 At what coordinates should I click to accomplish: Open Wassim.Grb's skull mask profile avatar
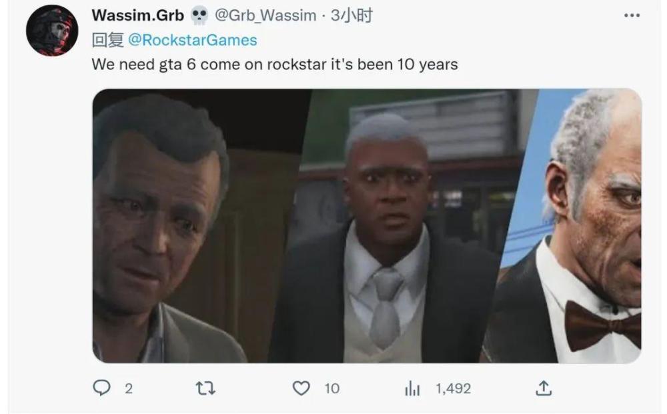point(52,31)
